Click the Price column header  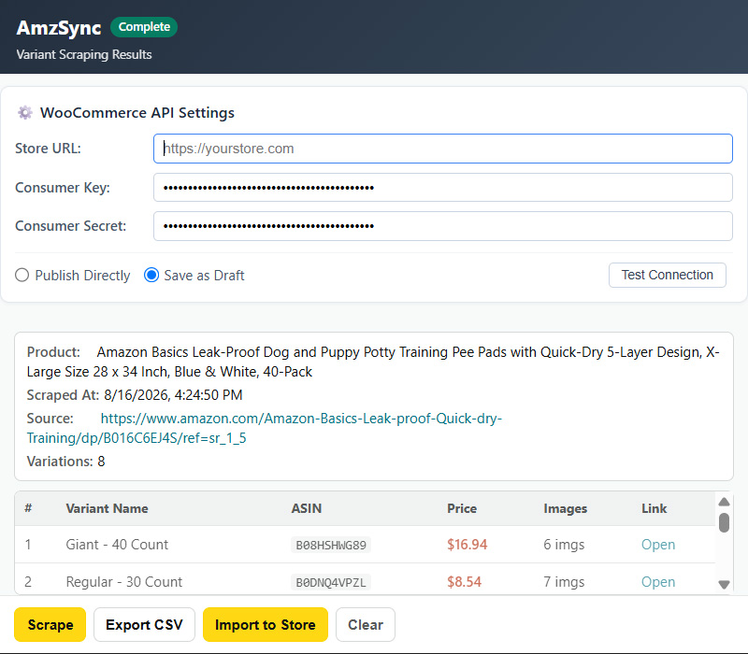462,508
